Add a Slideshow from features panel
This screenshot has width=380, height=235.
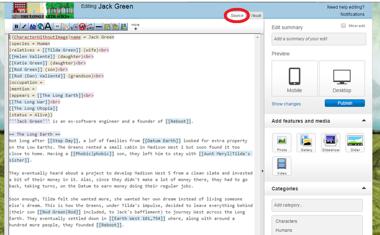(331, 143)
